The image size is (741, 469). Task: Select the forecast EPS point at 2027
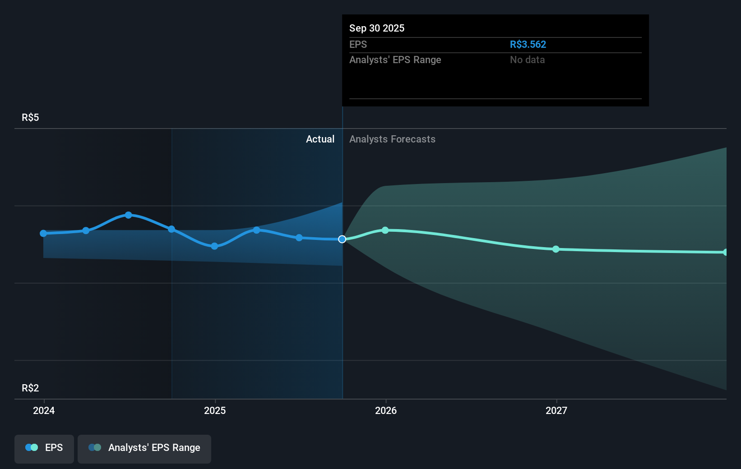(x=556, y=249)
